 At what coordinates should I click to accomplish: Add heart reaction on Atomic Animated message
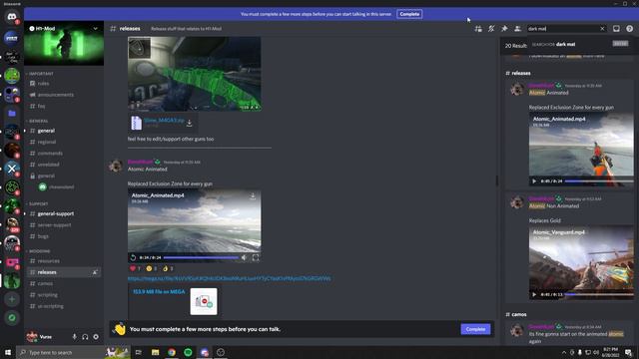(136, 268)
